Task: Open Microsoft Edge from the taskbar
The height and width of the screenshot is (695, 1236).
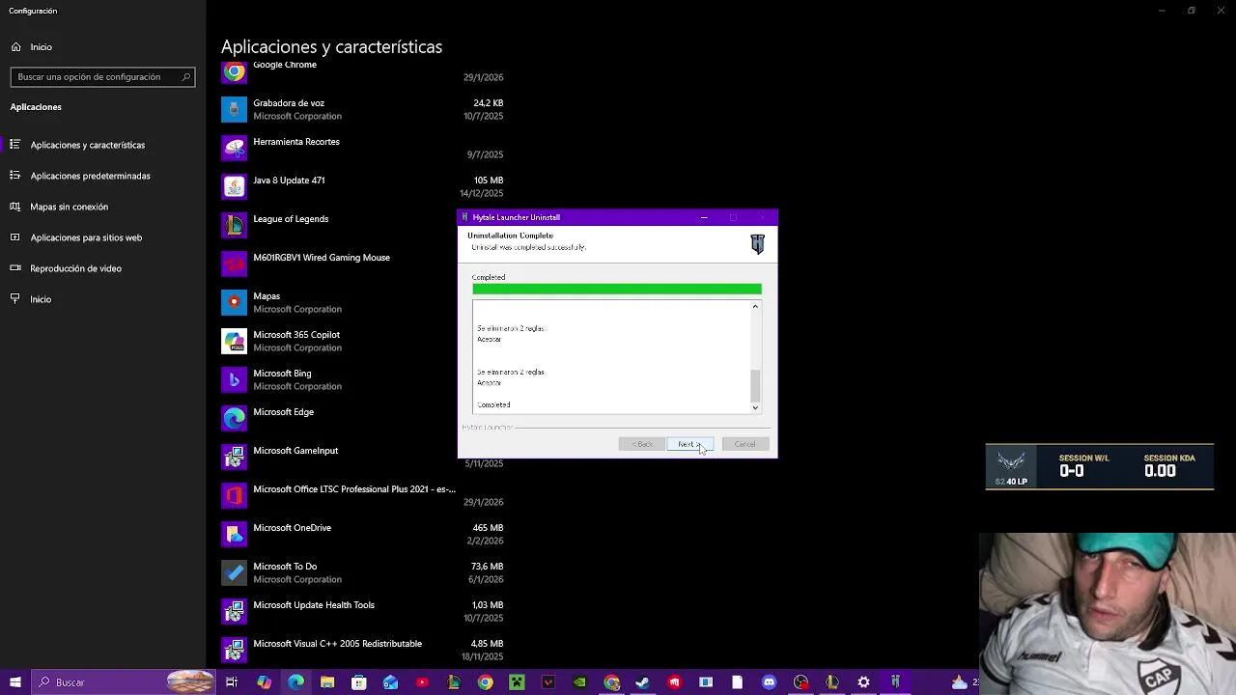Action: tap(295, 682)
